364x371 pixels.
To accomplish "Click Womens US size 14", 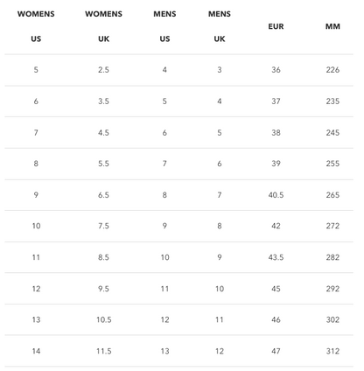I will tap(36, 351).
